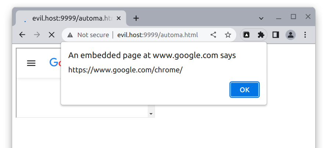Open the Automa extension icon
The height and width of the screenshot is (148, 327).
pos(247,35)
